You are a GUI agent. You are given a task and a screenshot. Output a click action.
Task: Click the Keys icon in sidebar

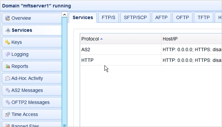(x=8, y=42)
